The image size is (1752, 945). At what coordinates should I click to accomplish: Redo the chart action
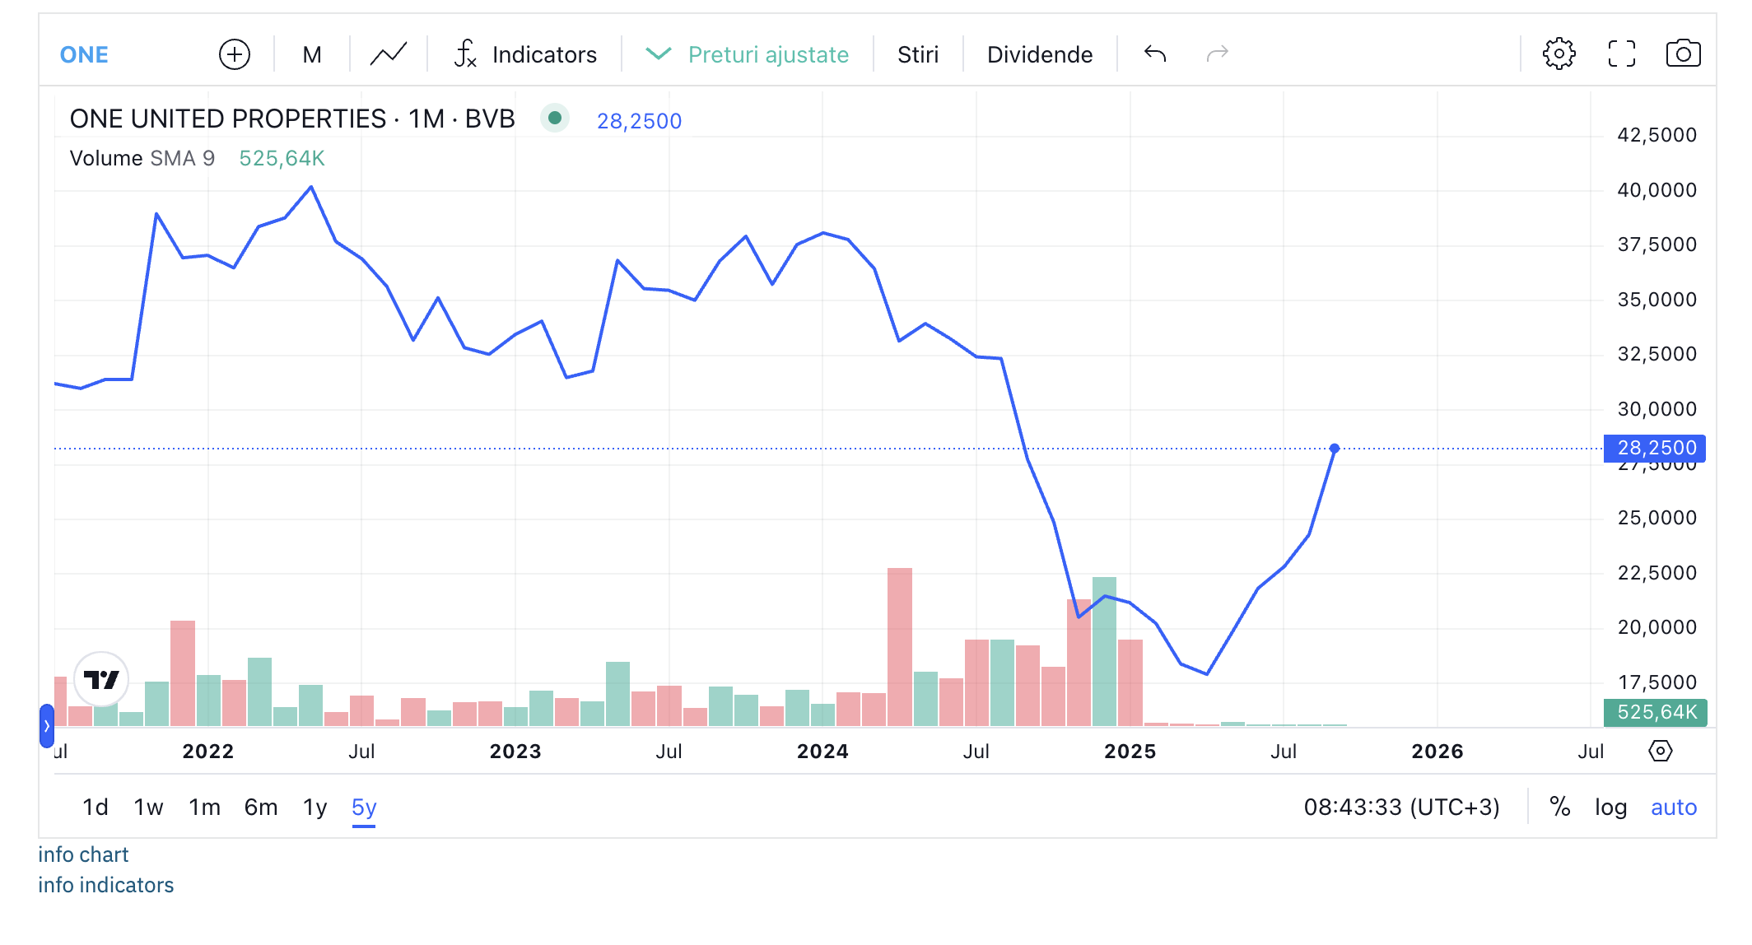(1218, 54)
